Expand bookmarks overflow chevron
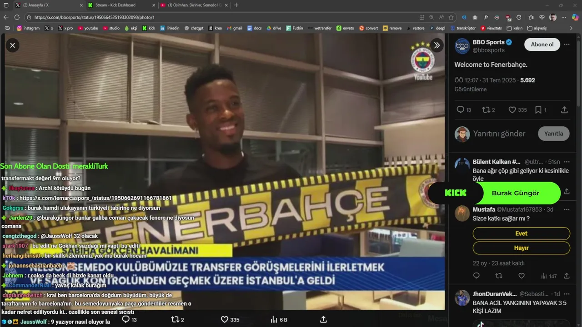This screenshot has width=582, height=327. click(572, 28)
